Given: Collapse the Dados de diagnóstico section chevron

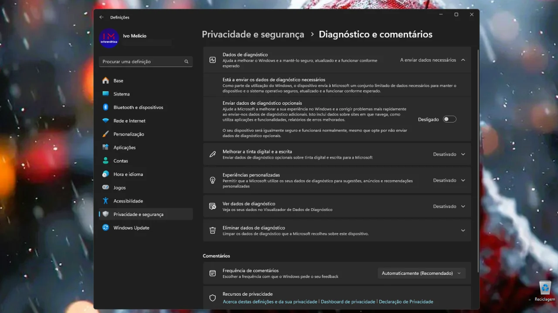Looking at the screenshot, I should (463, 60).
